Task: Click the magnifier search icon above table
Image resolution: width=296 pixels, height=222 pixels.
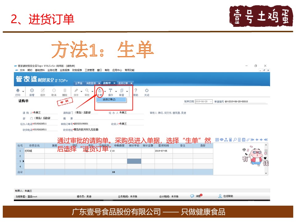Action: coord(235,140)
